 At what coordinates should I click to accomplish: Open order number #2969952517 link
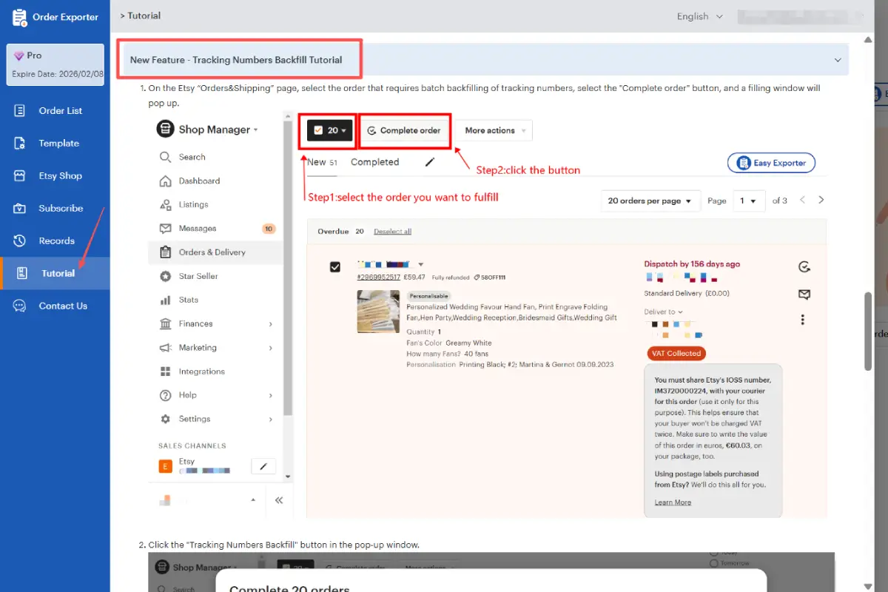[x=378, y=277]
